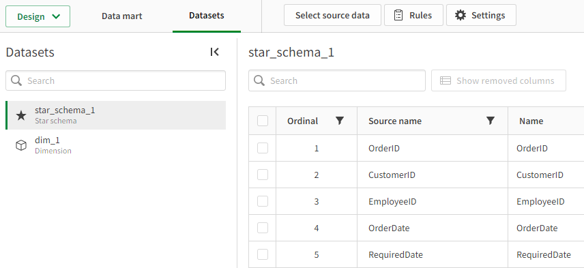Select dim_1 Dimension dataset
This screenshot has width=584, height=268.
point(115,145)
